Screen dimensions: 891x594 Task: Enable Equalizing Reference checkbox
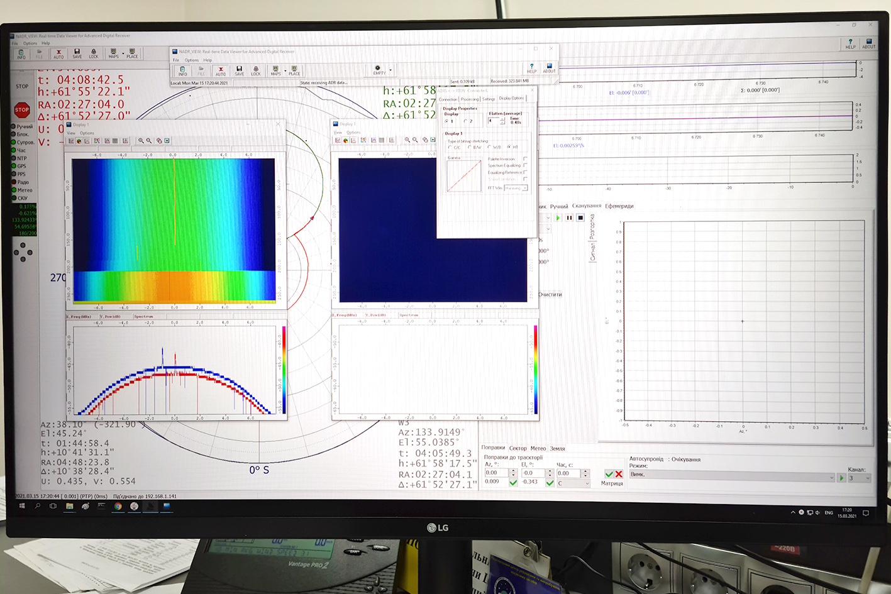[x=525, y=172]
